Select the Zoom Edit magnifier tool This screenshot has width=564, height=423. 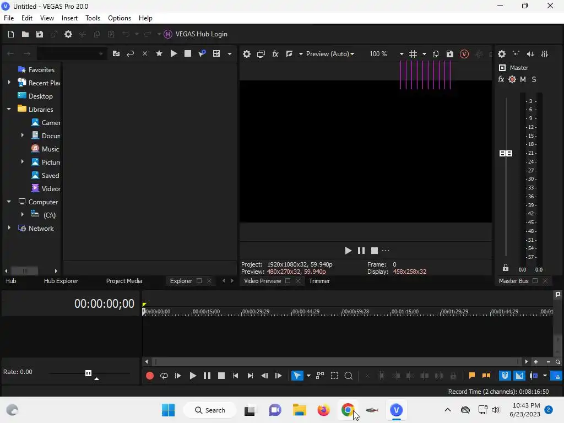click(349, 376)
